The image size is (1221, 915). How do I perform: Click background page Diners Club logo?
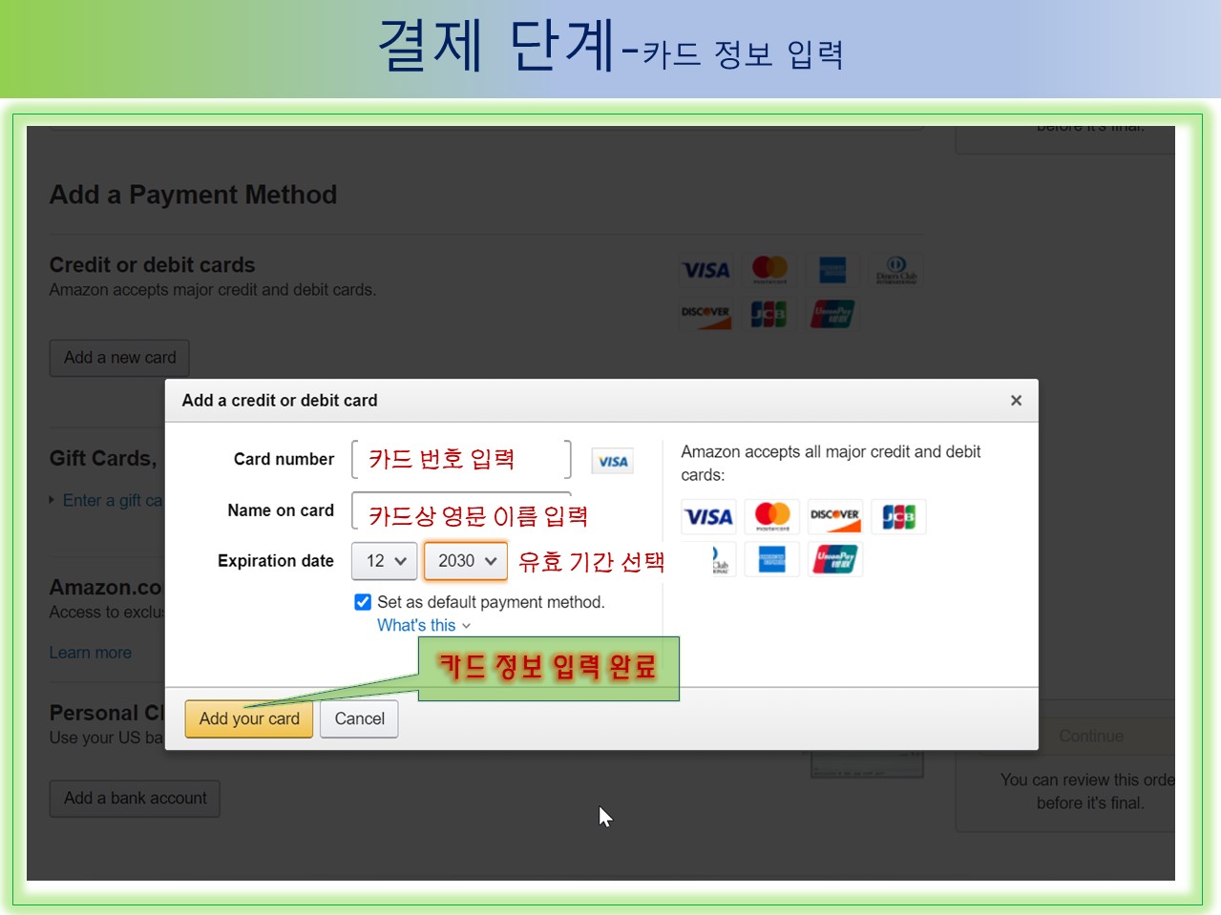click(896, 270)
